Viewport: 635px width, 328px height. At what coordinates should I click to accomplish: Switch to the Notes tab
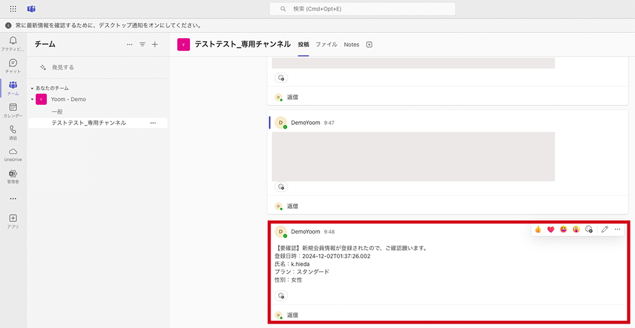point(352,44)
